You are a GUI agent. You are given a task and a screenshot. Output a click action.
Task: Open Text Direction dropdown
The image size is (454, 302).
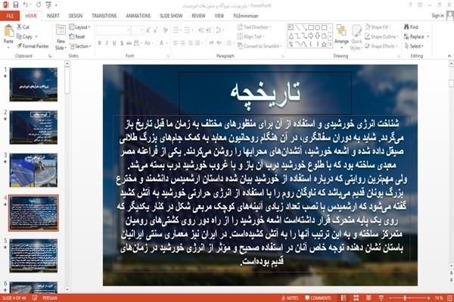254,27
